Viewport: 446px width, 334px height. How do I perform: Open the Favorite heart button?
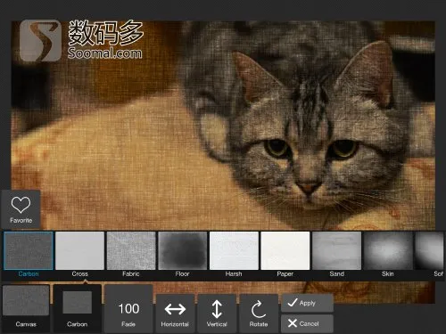[x=21, y=209]
